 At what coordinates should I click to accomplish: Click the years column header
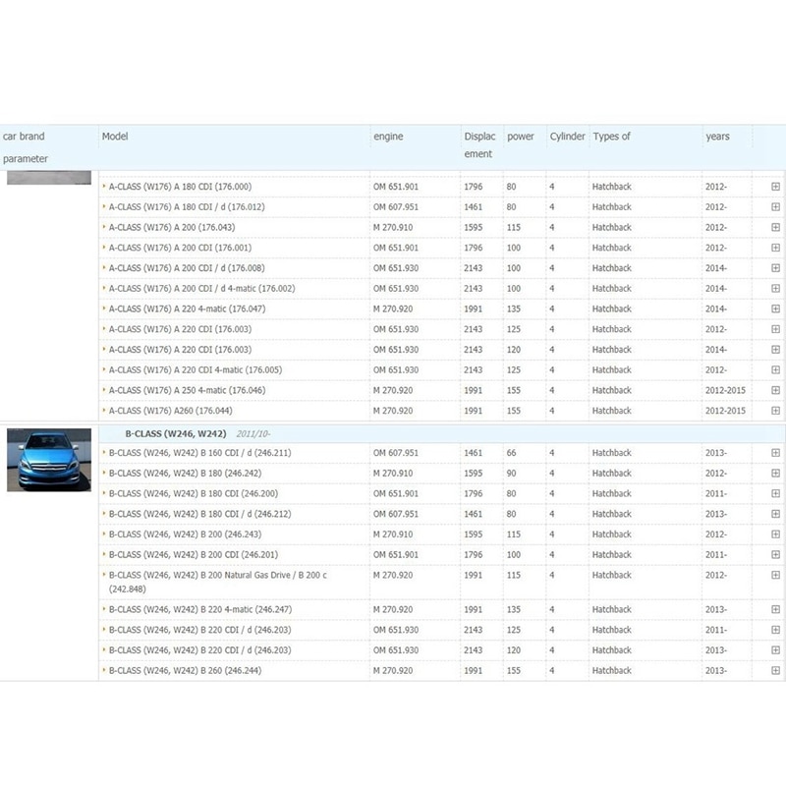tap(717, 137)
